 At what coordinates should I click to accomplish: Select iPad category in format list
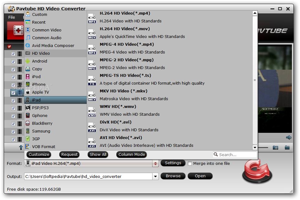56,100
